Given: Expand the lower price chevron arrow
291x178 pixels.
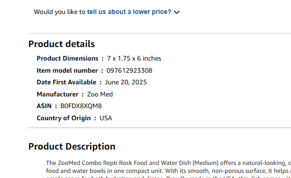Looking at the screenshot, I should pyautogui.click(x=177, y=12).
